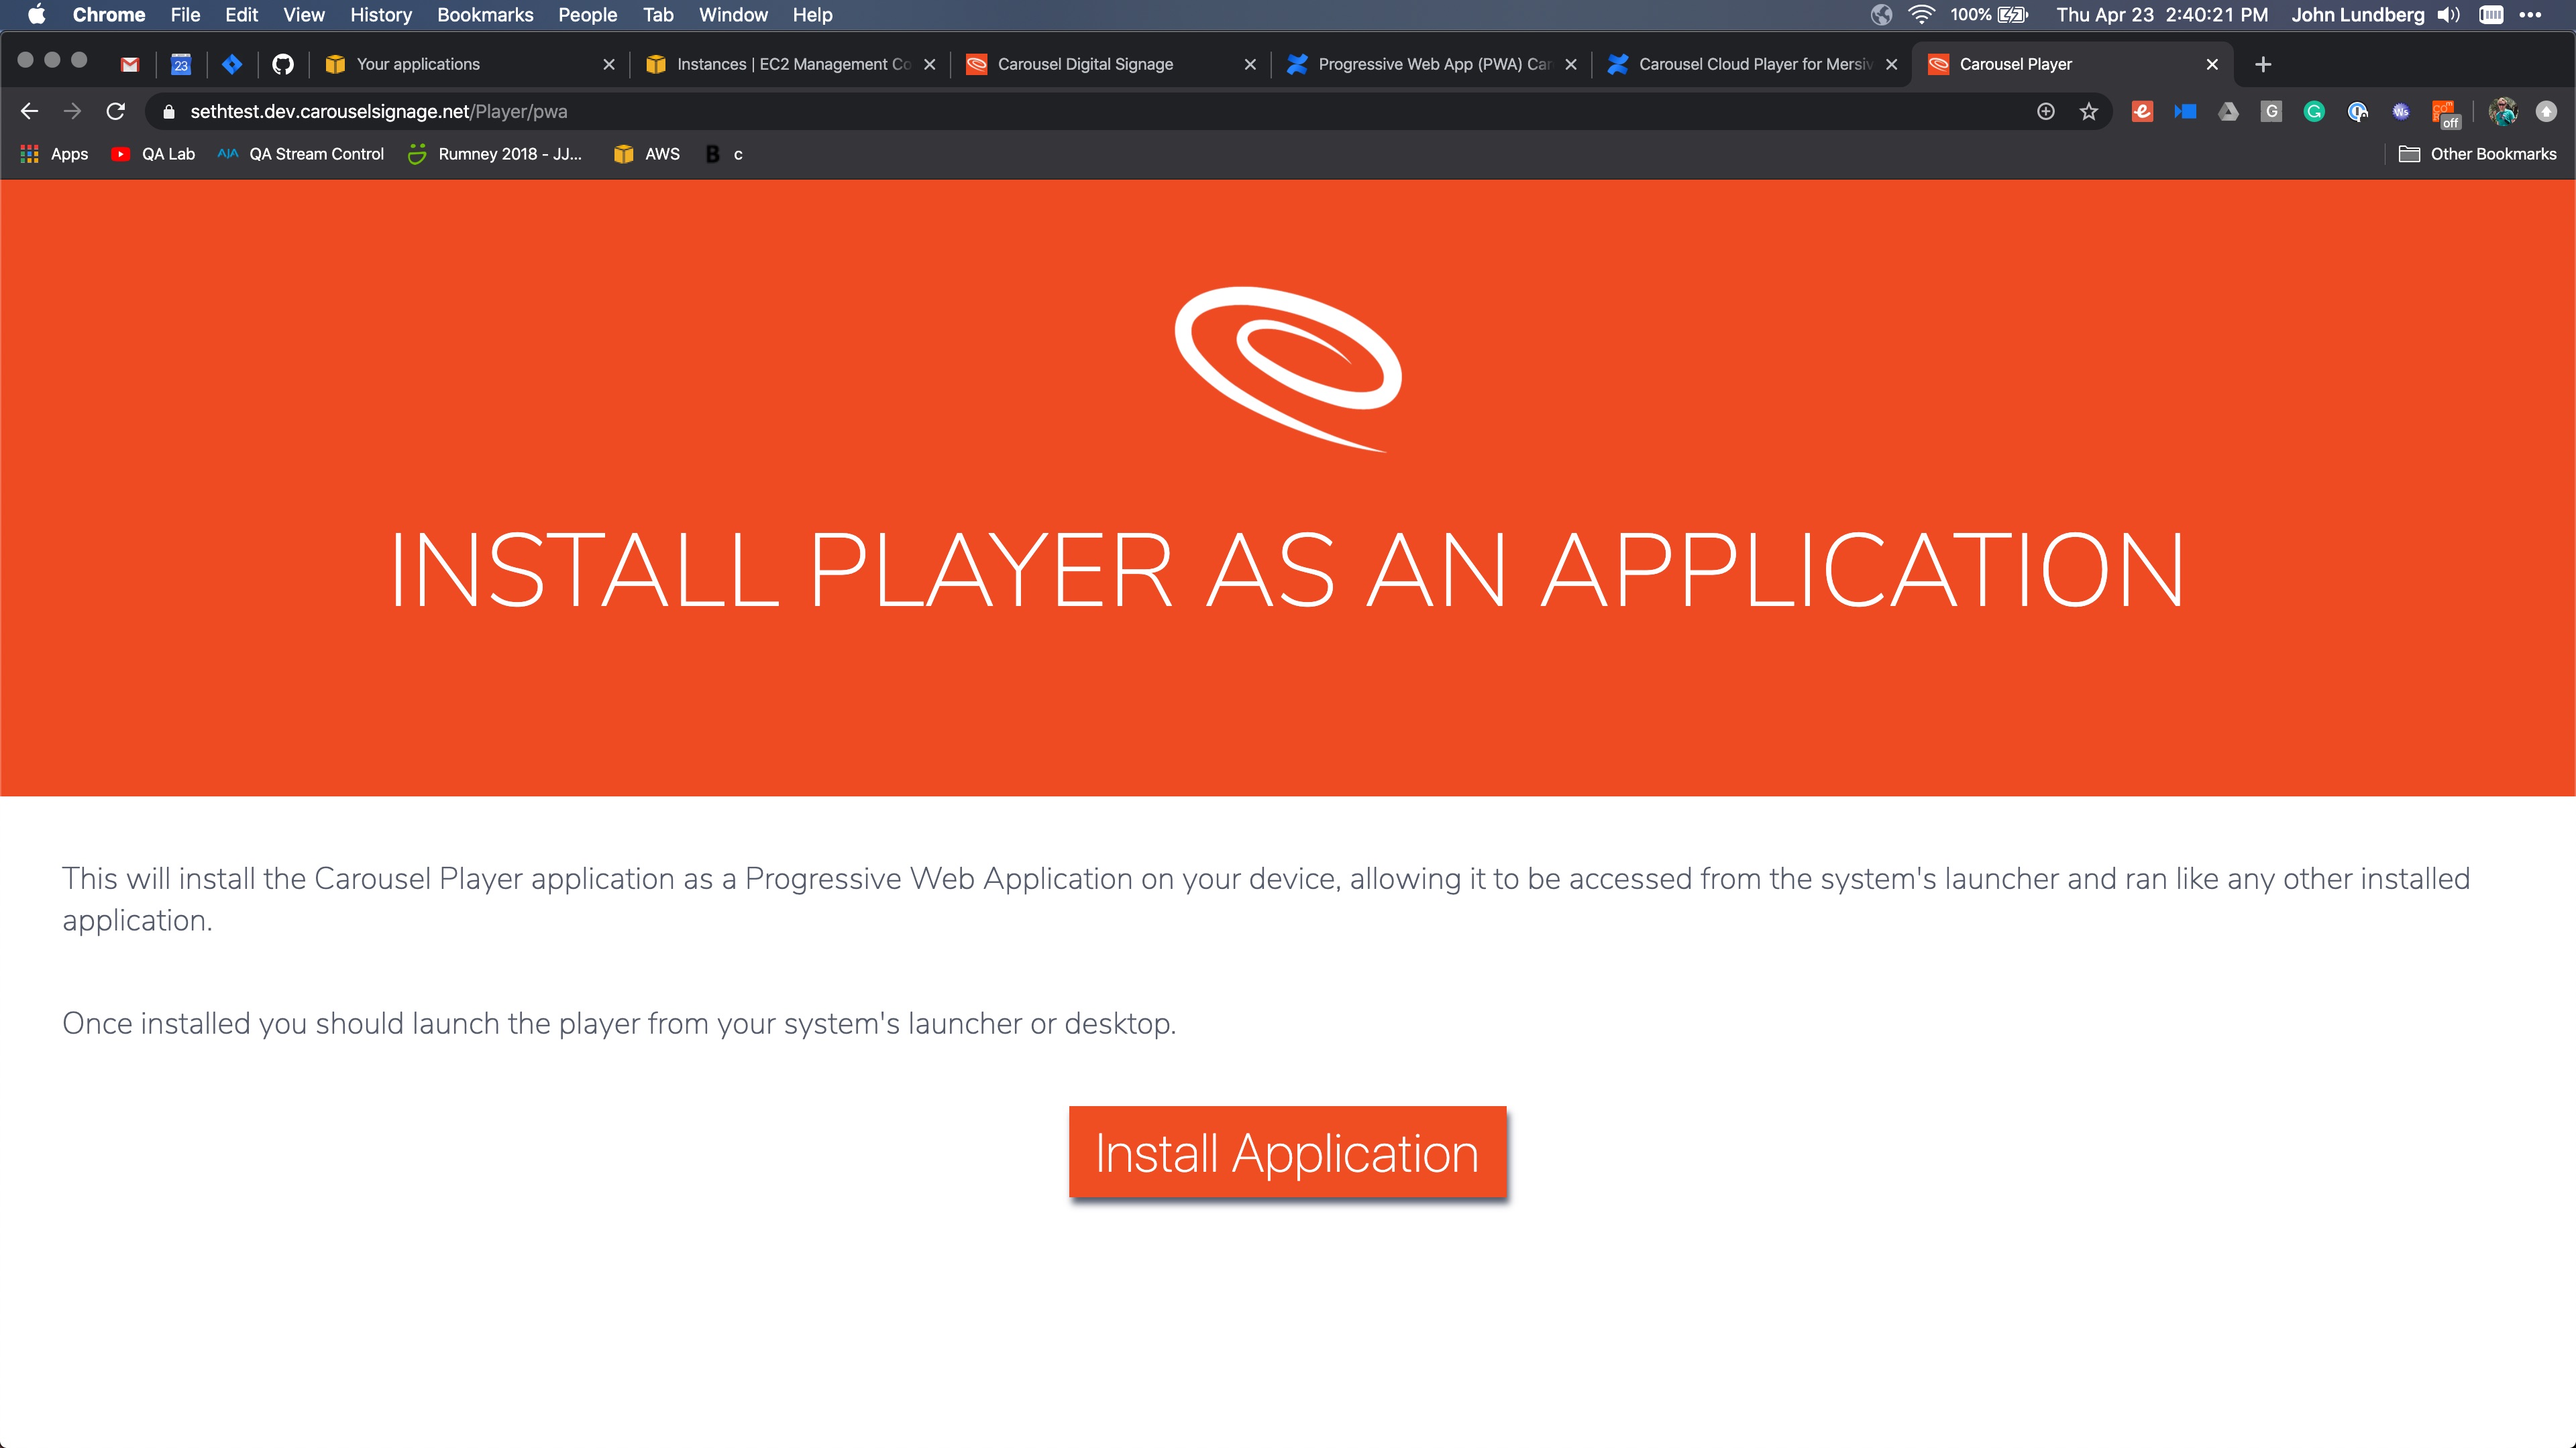The height and width of the screenshot is (1448, 2576).
Task: Open the pinned Gmail tab
Action: tap(129, 64)
